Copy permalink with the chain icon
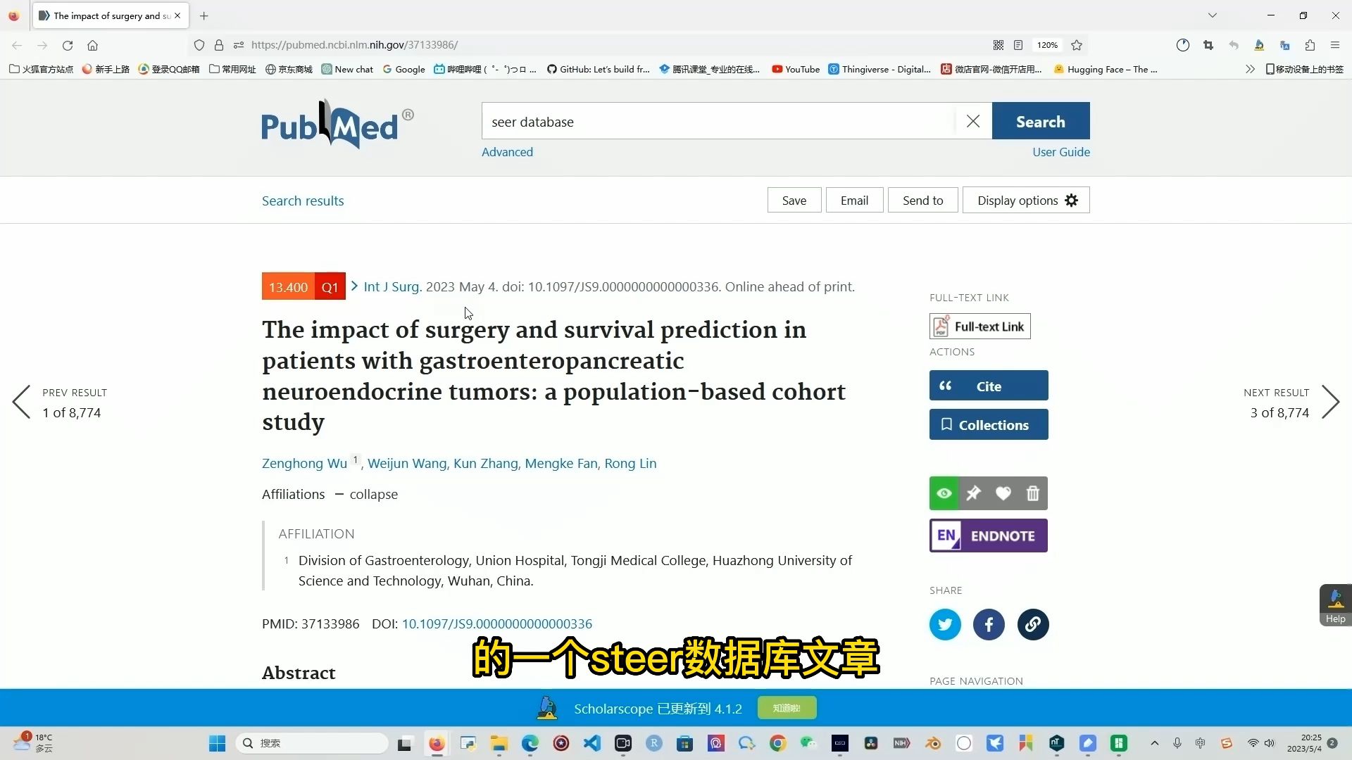Screen dimensions: 1352x760 1032,624
